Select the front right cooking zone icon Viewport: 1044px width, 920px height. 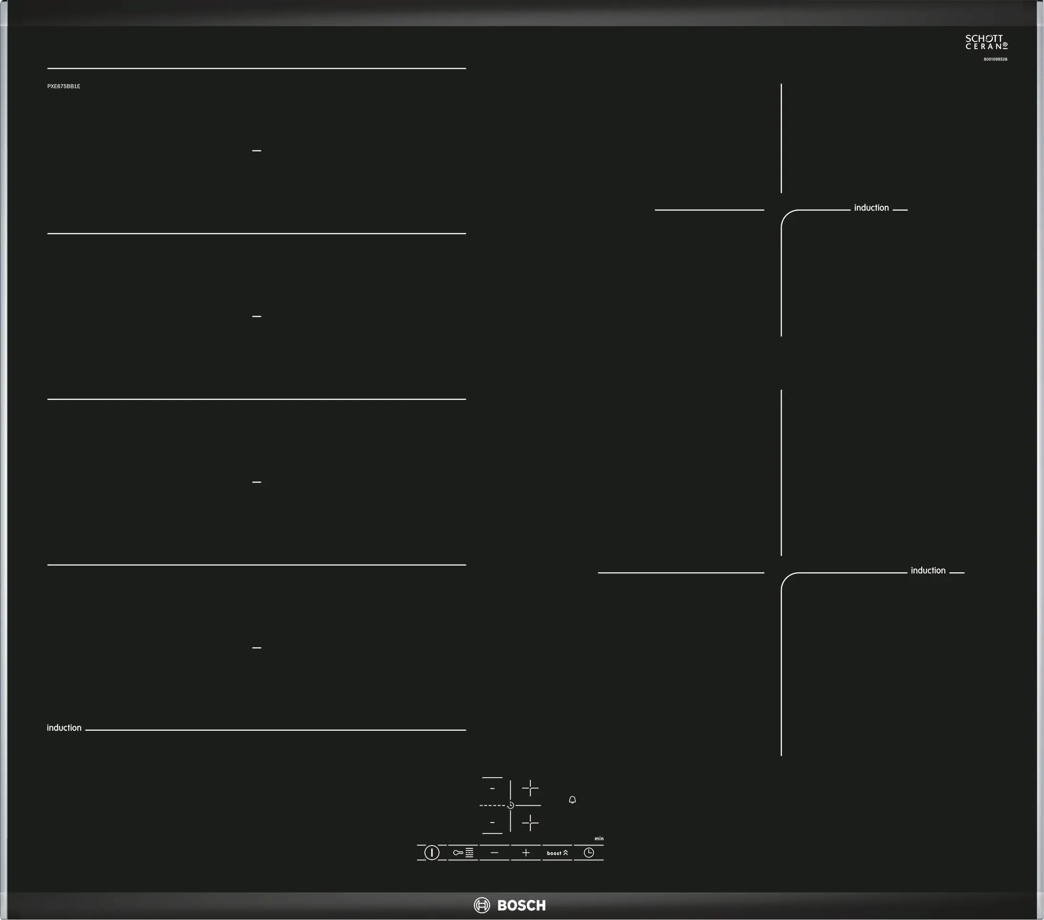click(530, 823)
